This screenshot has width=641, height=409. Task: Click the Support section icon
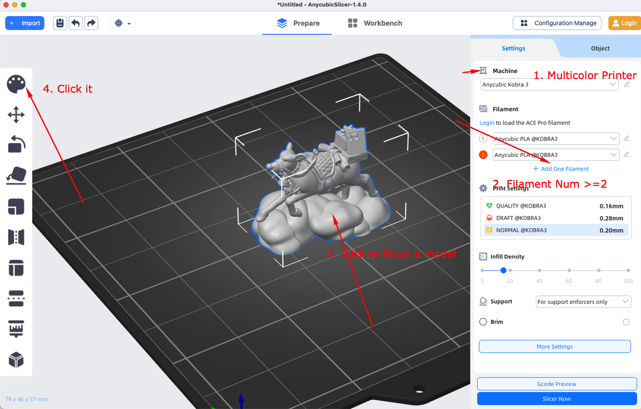point(483,302)
